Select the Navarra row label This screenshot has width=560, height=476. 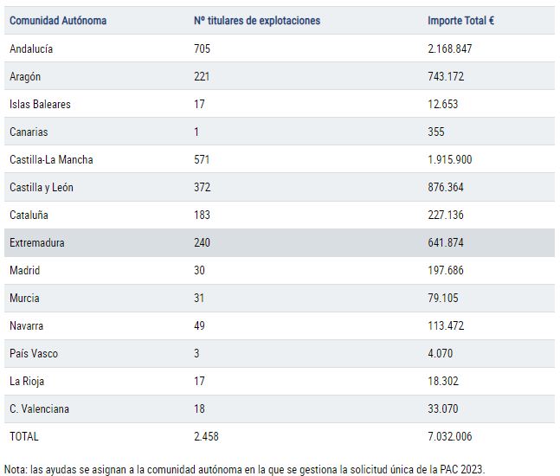click(27, 325)
